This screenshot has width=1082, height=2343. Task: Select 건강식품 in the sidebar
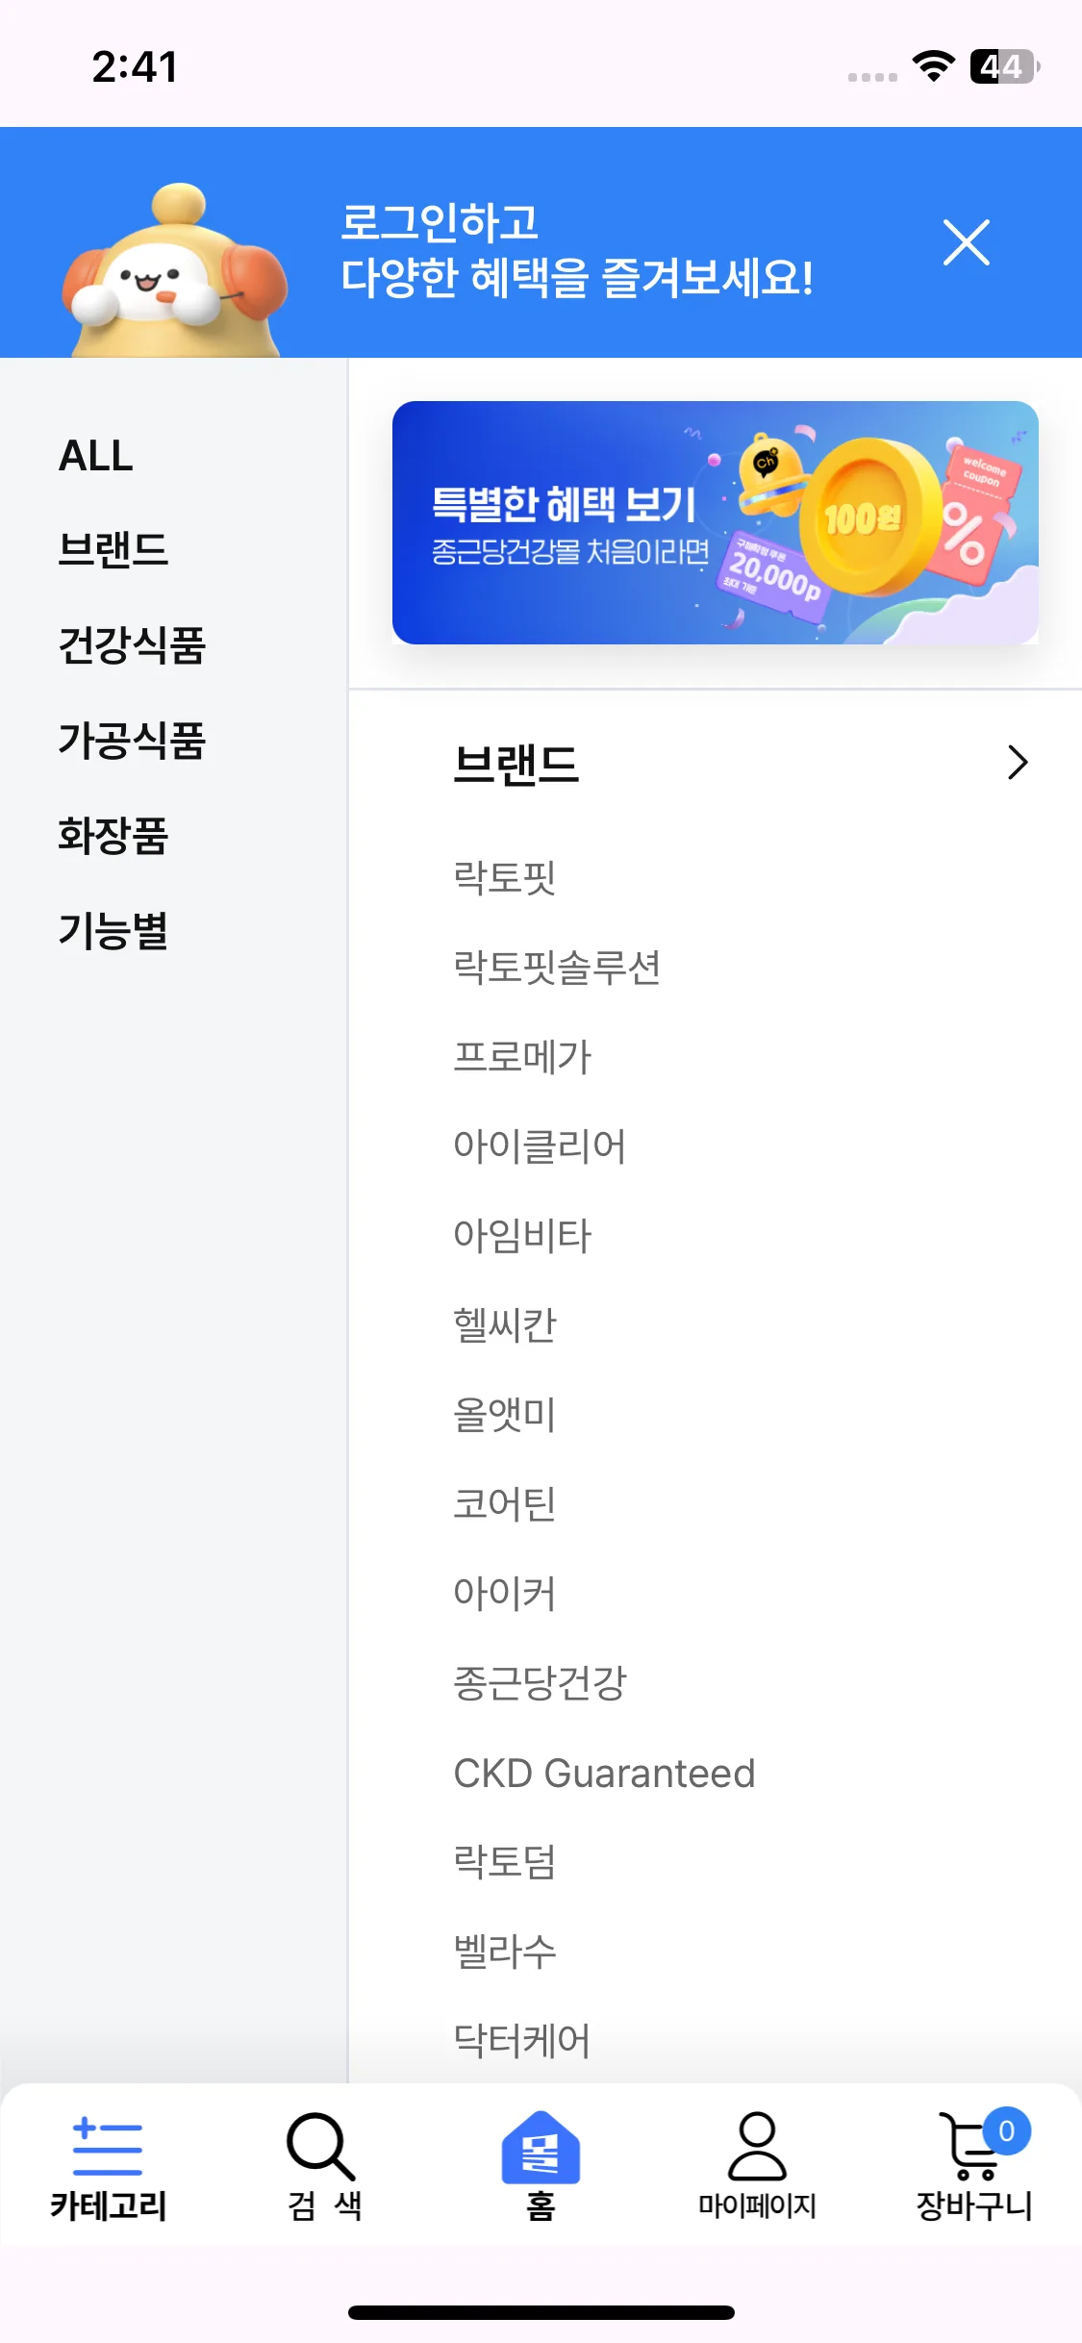[132, 644]
